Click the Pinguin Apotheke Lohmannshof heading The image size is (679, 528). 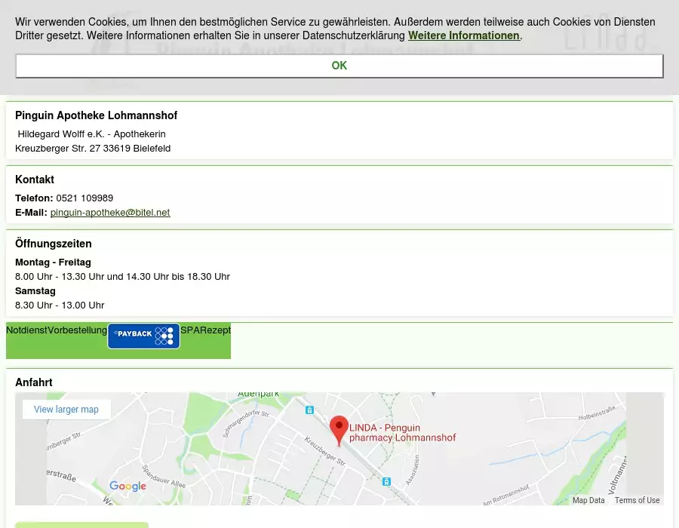click(96, 115)
